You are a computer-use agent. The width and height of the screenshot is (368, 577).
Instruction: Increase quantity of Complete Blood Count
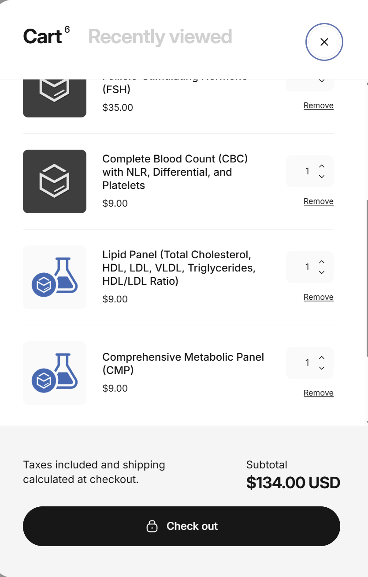[x=322, y=166]
